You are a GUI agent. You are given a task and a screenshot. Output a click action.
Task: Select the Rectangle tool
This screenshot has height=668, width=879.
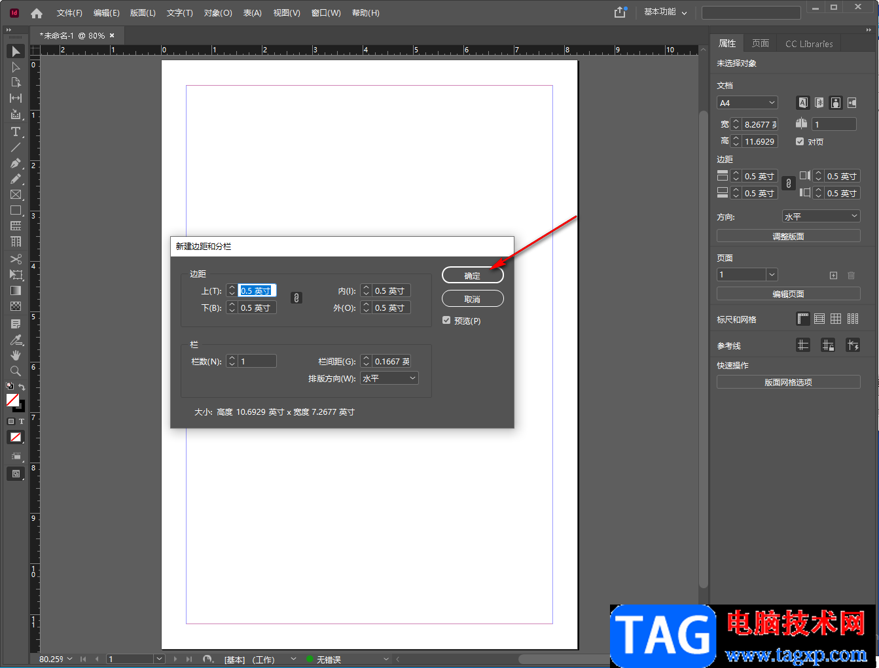pos(16,210)
